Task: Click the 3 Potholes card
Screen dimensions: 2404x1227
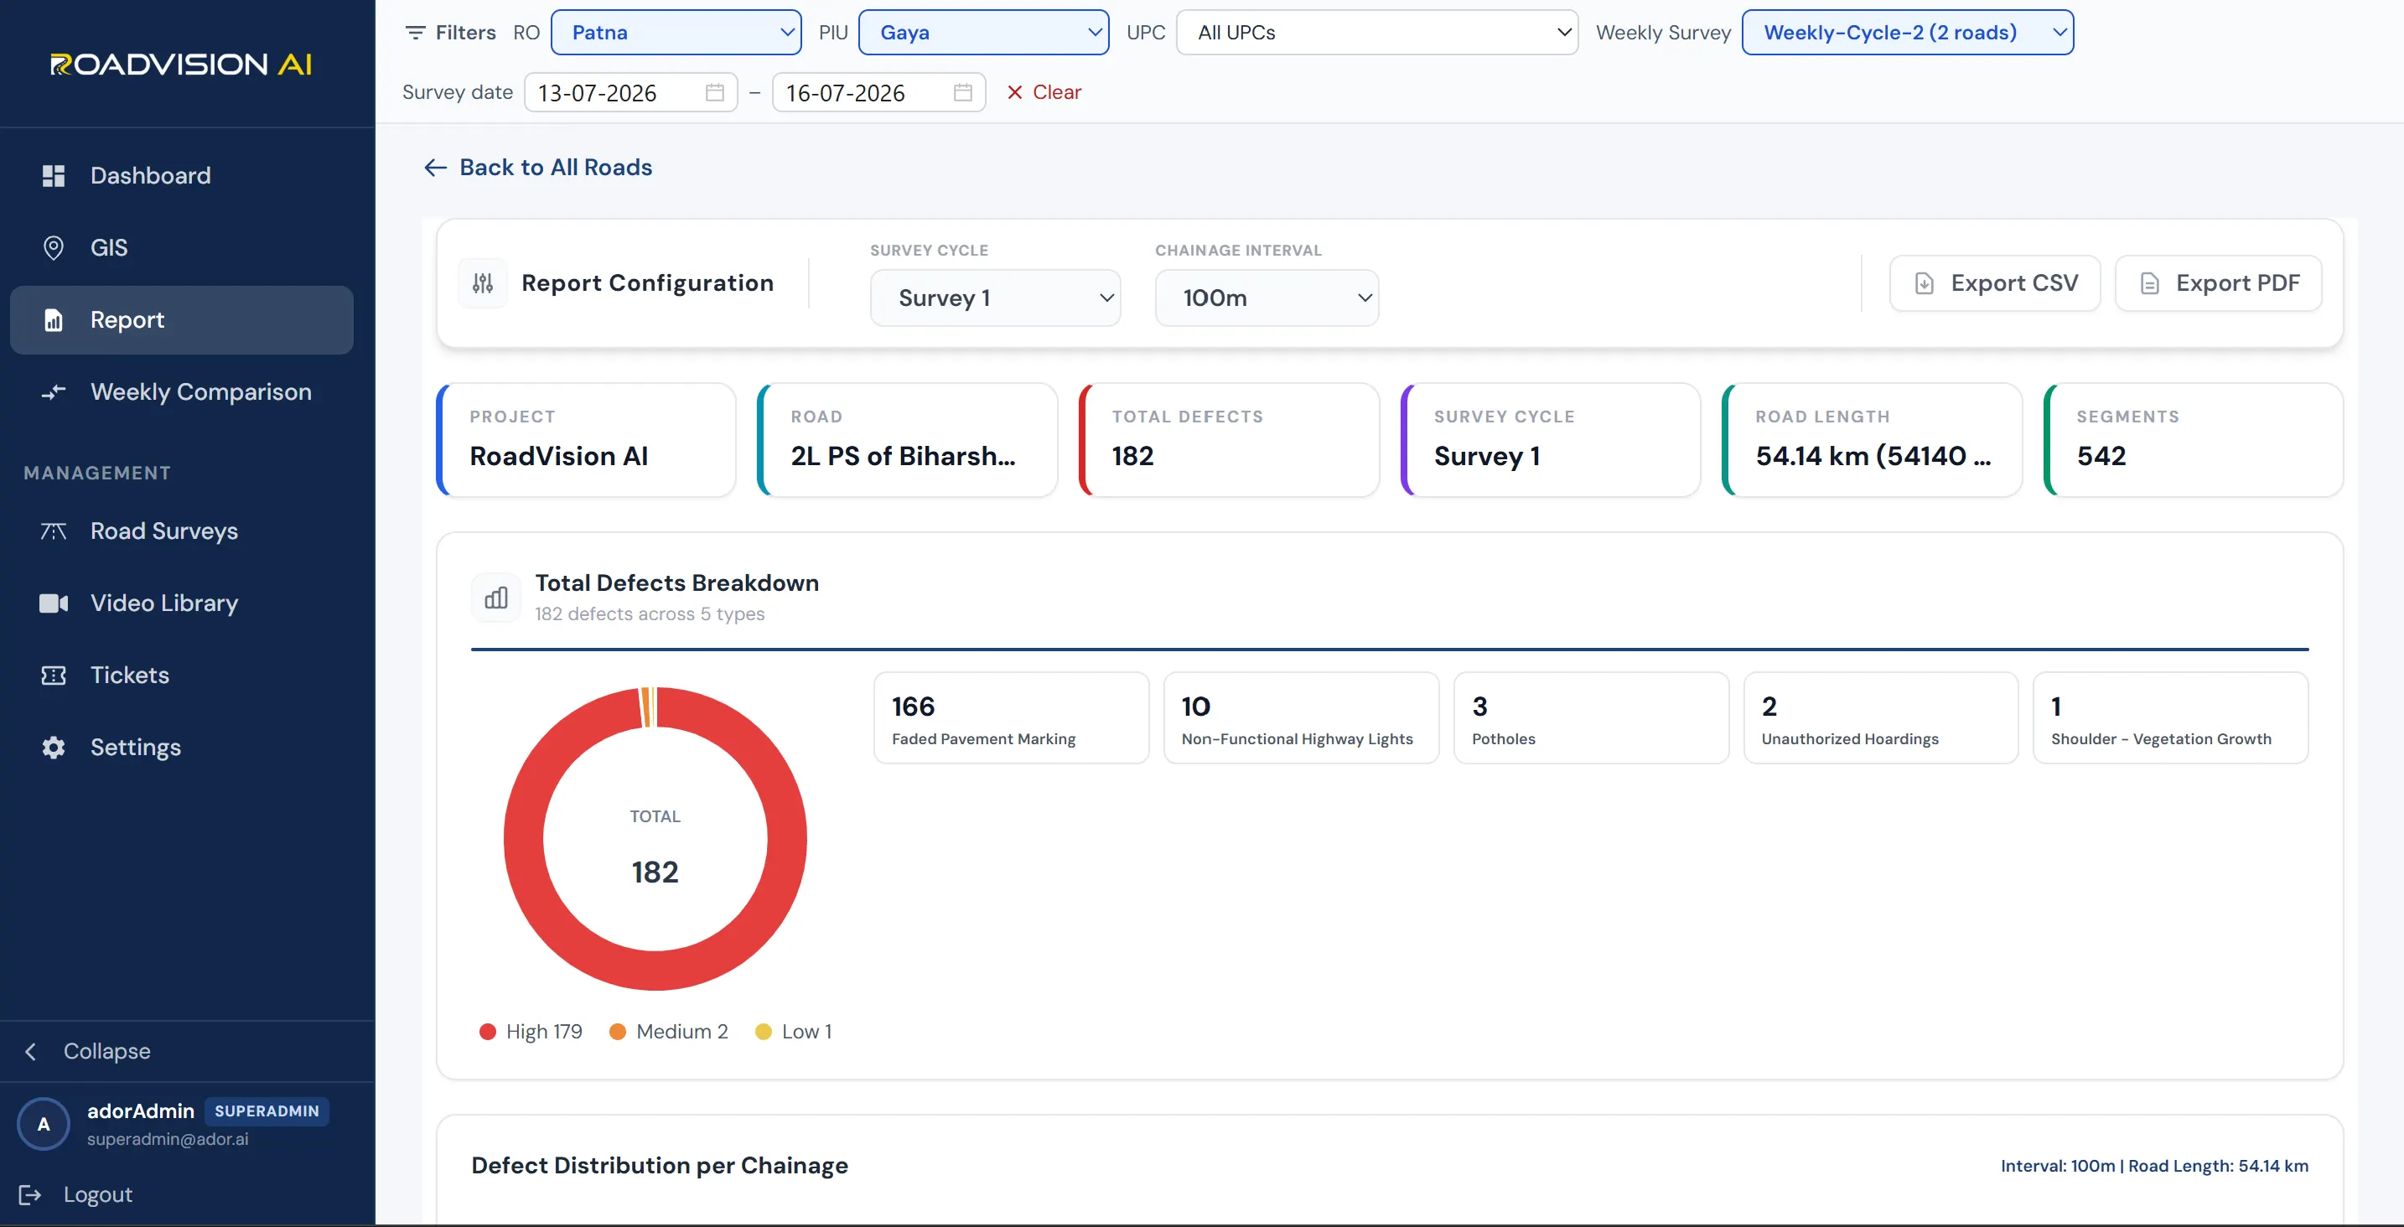Action: point(1591,717)
